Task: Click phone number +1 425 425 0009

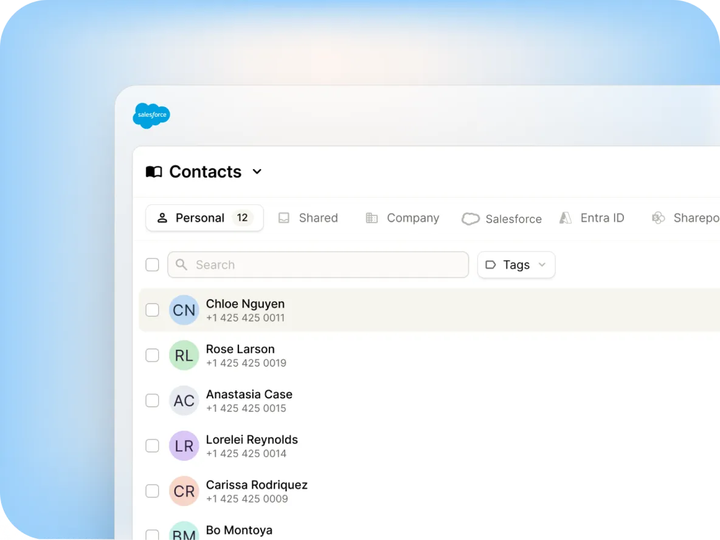Action: coord(247,499)
